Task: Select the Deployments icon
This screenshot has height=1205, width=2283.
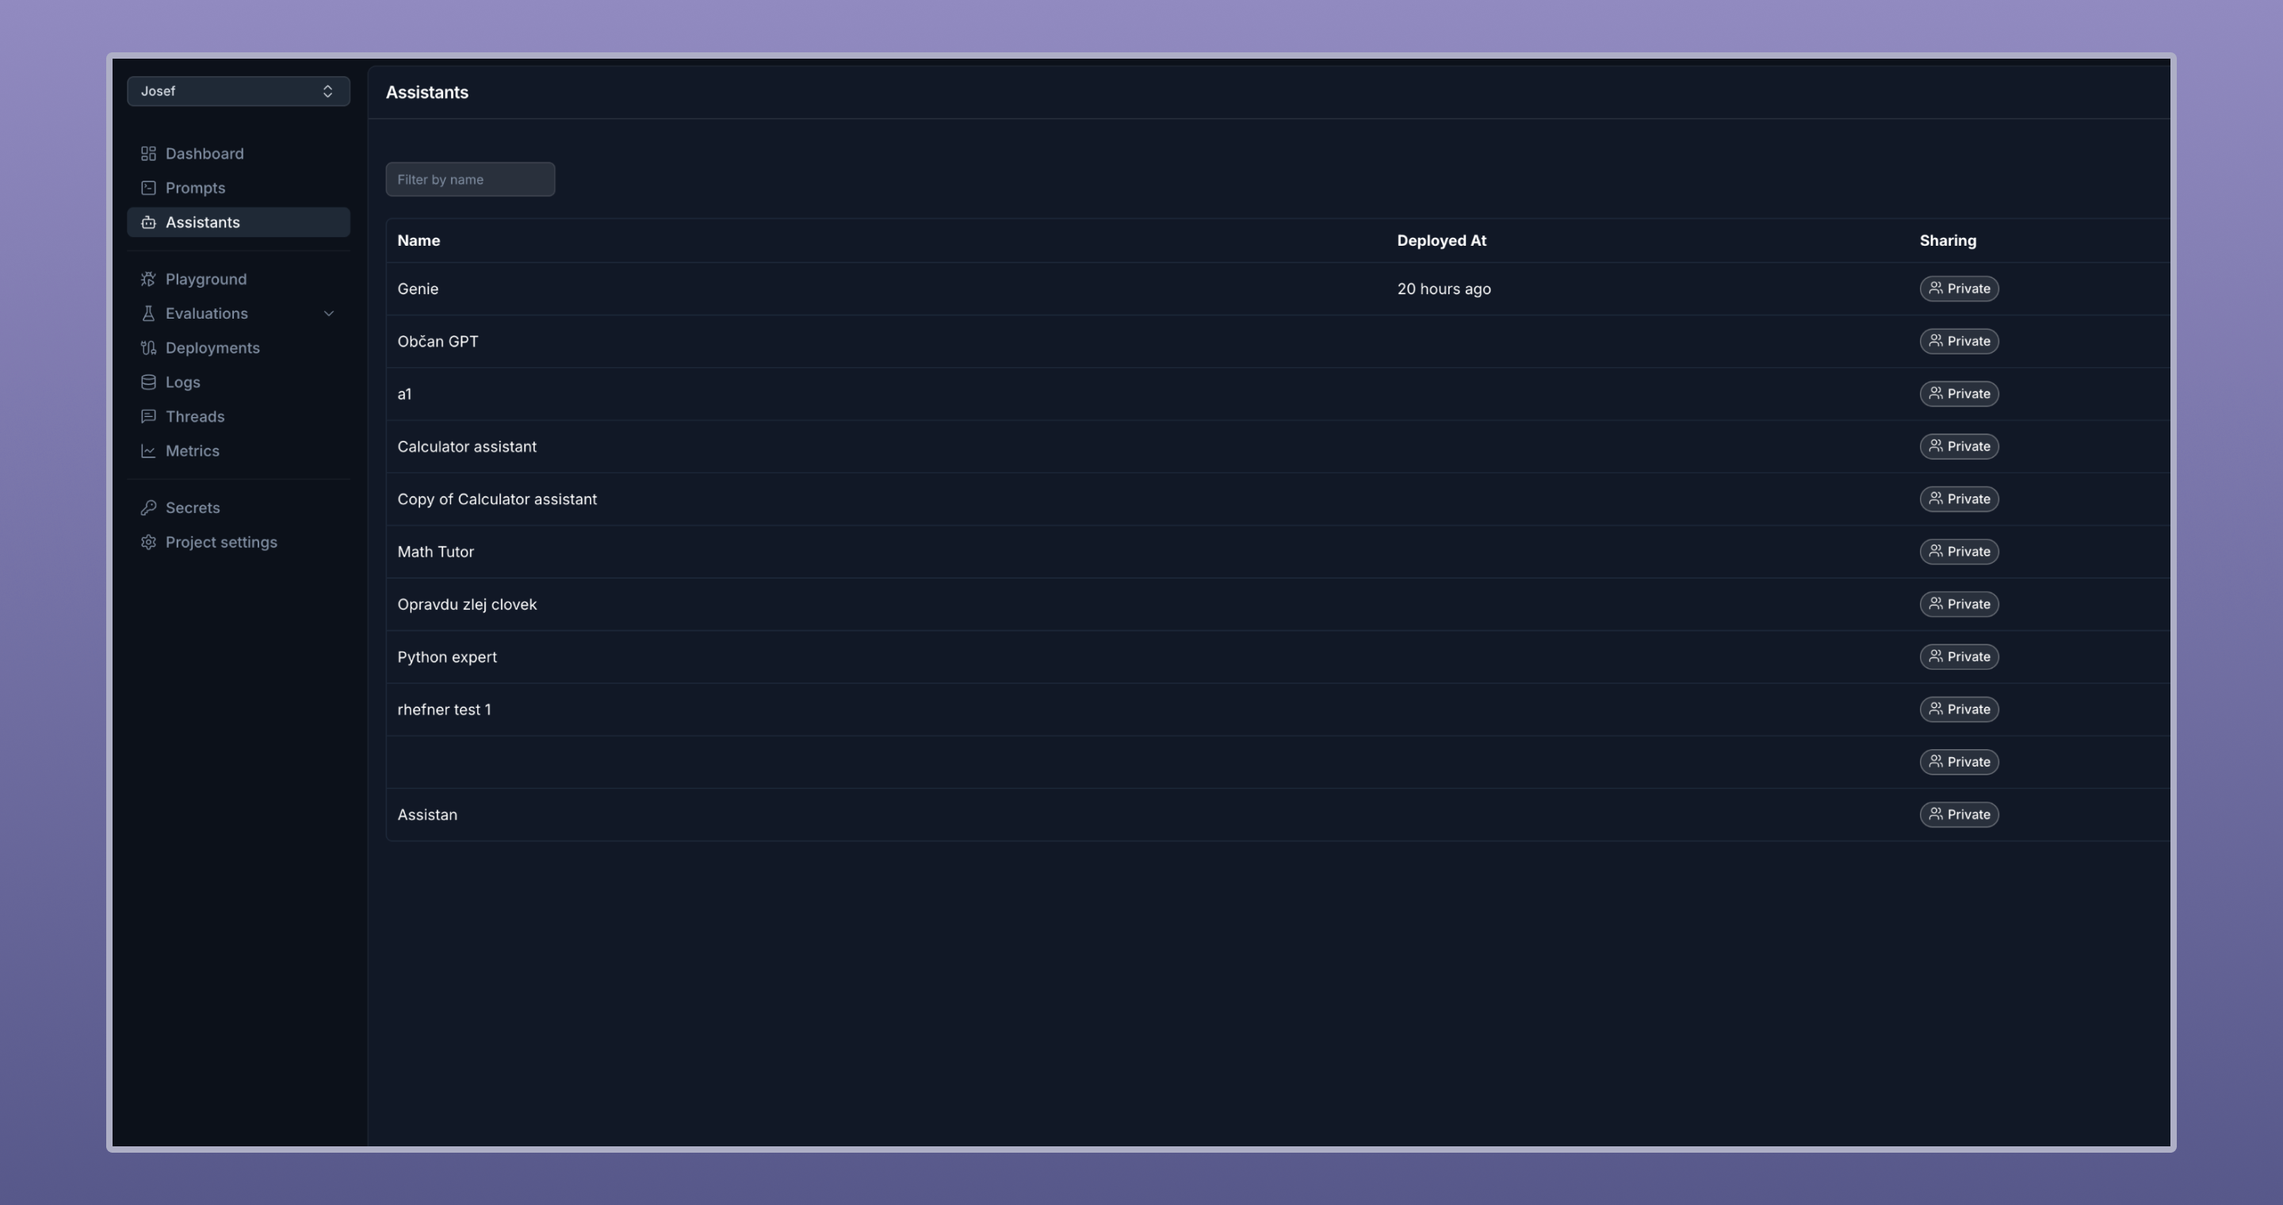Action: coord(148,347)
